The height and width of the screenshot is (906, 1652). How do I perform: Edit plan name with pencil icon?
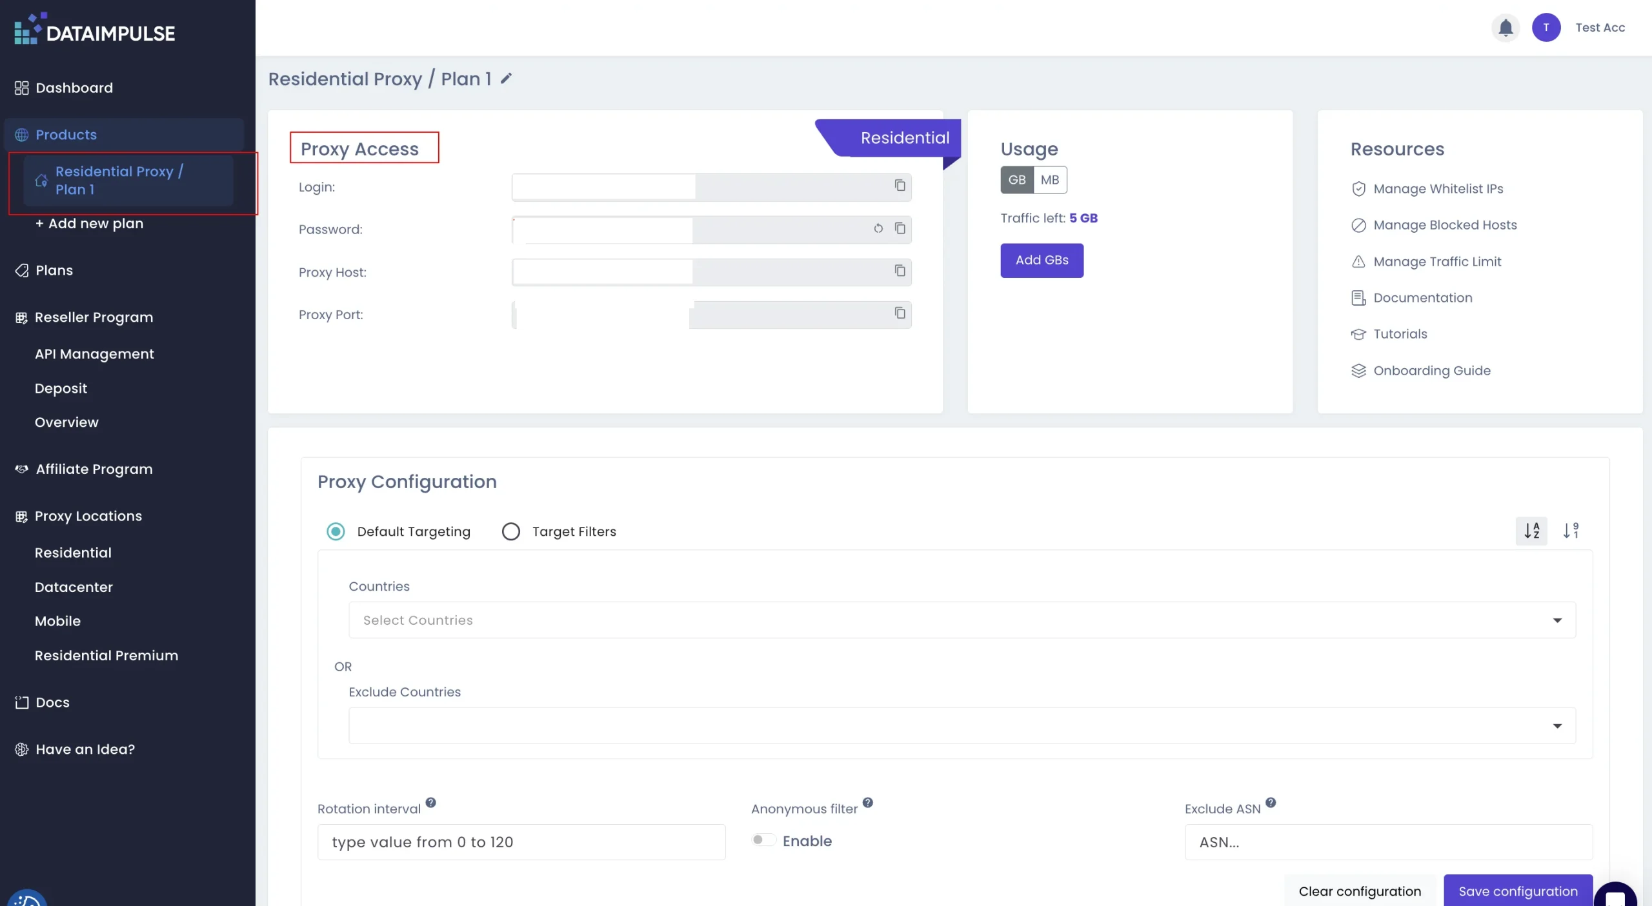tap(507, 79)
